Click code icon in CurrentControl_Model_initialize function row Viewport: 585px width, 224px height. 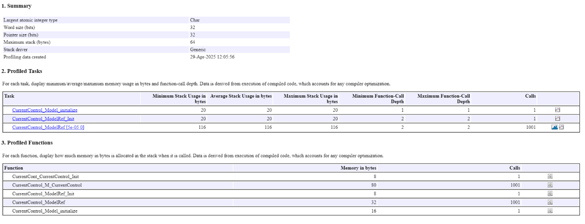(x=550, y=211)
